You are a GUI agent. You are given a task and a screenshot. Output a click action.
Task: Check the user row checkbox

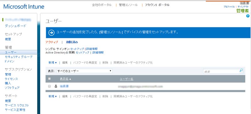pyautogui.click(x=50, y=86)
